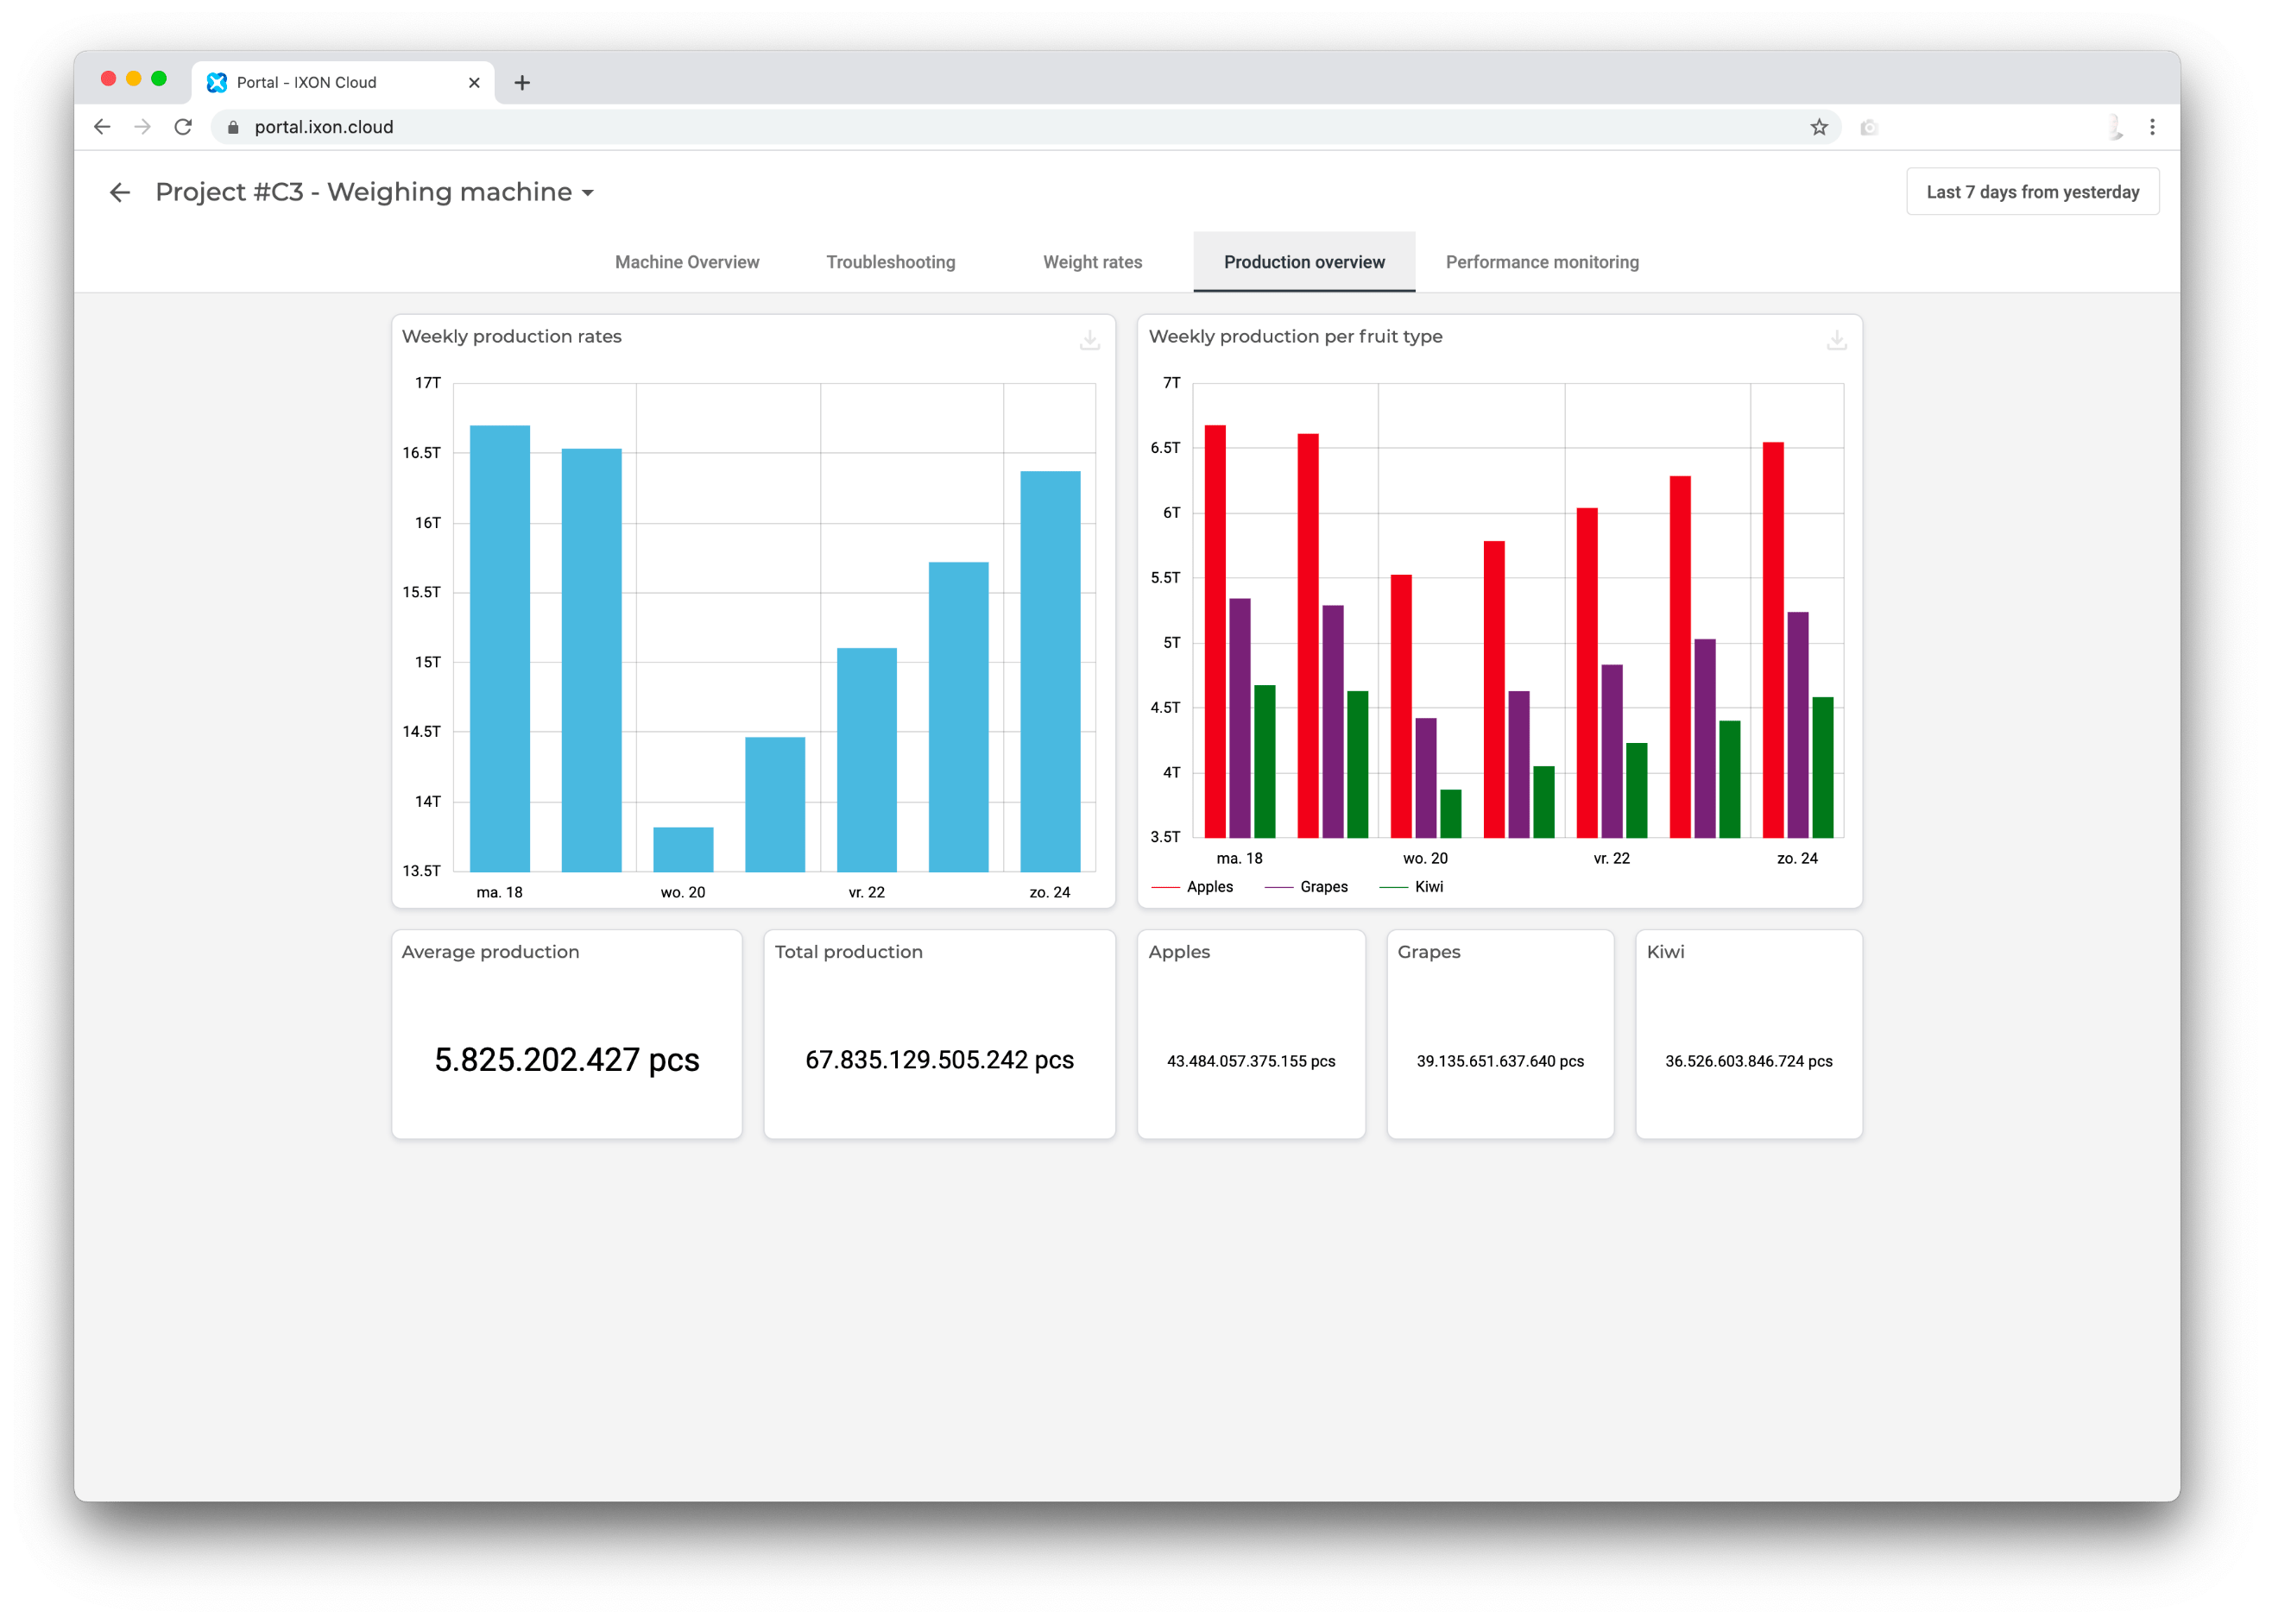Click the back arrow next to Project #C3
This screenshot has width=2272, height=1624.
point(120,191)
